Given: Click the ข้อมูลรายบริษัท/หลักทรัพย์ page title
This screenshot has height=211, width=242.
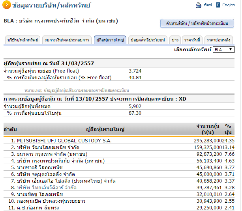Looking at the screenshot, I should tap(51, 6).
